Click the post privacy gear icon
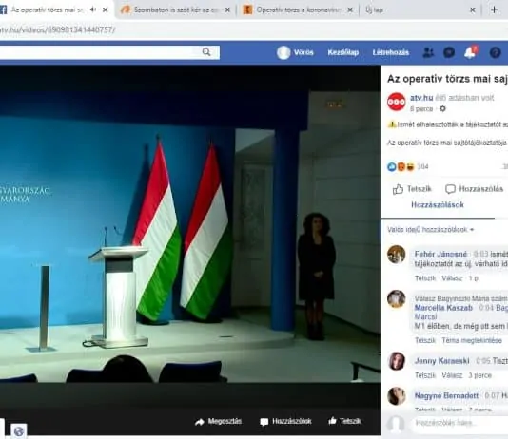508x439 pixels. pyautogui.click(x=442, y=108)
